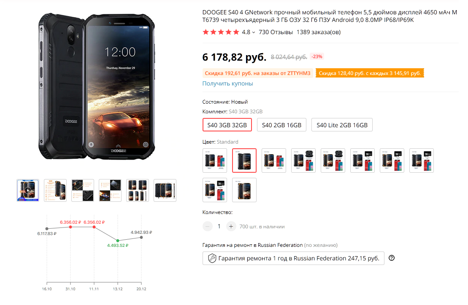Screen dimensions: 468x305
Task: Select the S40 2GB 16GB bundle option
Action: [x=281, y=125]
